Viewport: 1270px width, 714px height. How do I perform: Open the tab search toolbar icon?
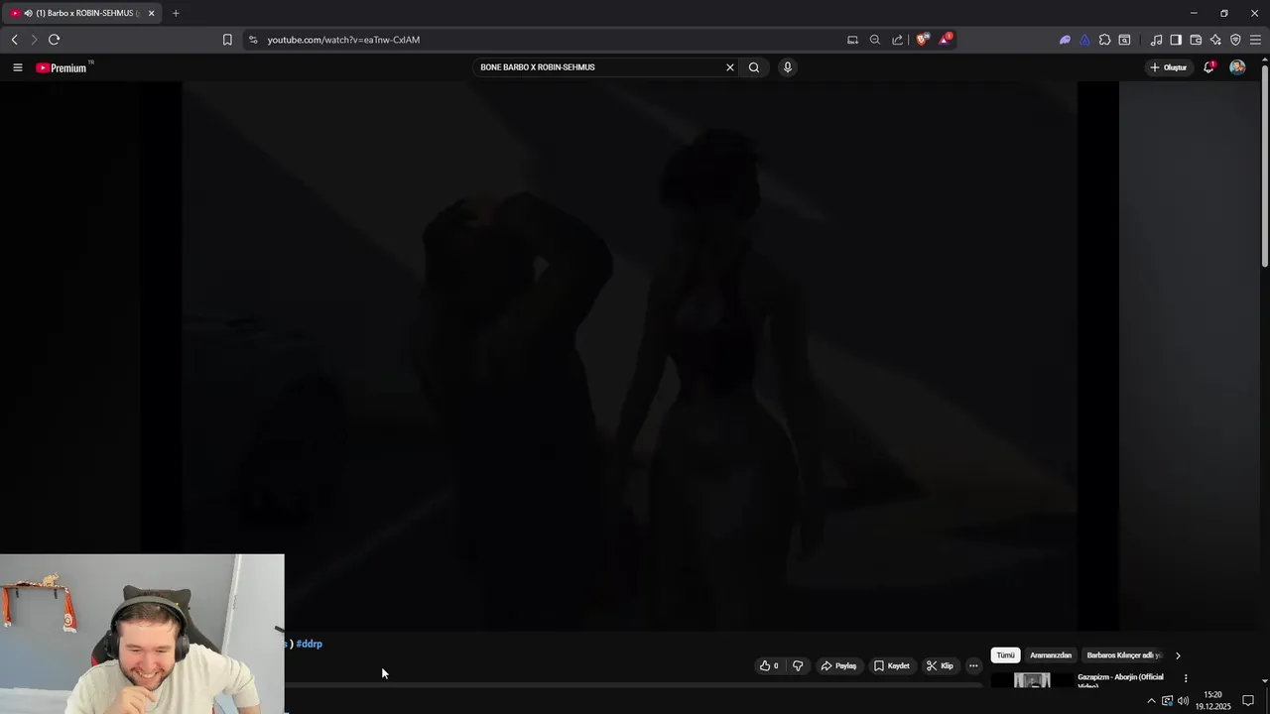(x=1124, y=40)
